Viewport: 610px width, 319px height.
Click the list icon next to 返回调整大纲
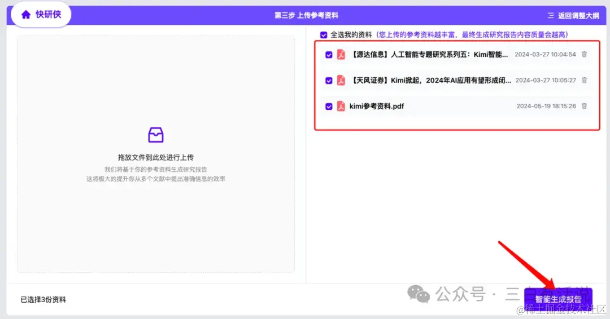pyautogui.click(x=551, y=16)
